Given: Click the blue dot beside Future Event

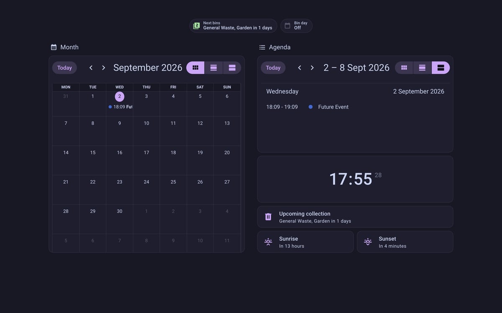Looking at the screenshot, I should click(310, 107).
